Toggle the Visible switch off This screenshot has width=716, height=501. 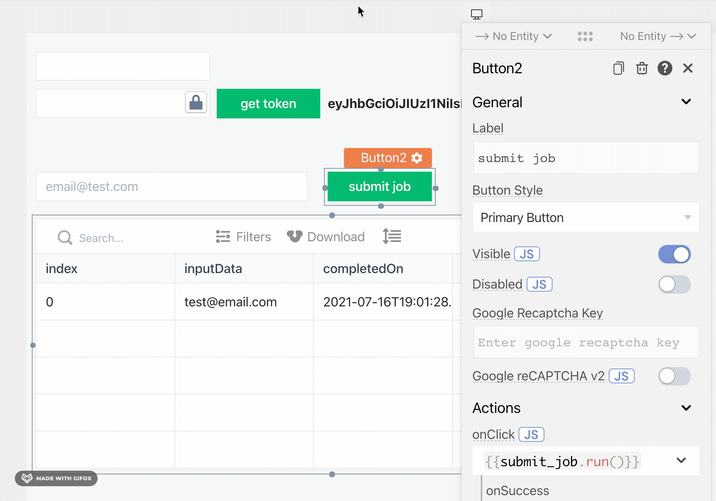click(674, 255)
